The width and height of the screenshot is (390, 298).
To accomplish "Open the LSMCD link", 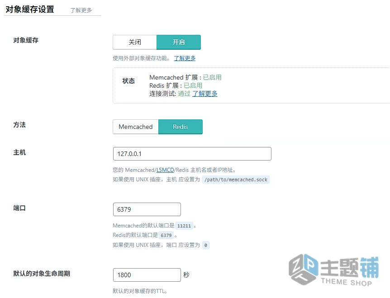I will (x=165, y=170).
